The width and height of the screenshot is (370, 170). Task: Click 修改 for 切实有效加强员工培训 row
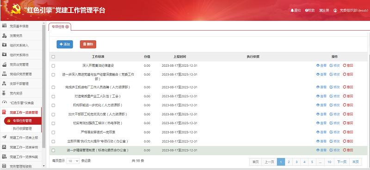pyautogui.click(x=334, y=123)
